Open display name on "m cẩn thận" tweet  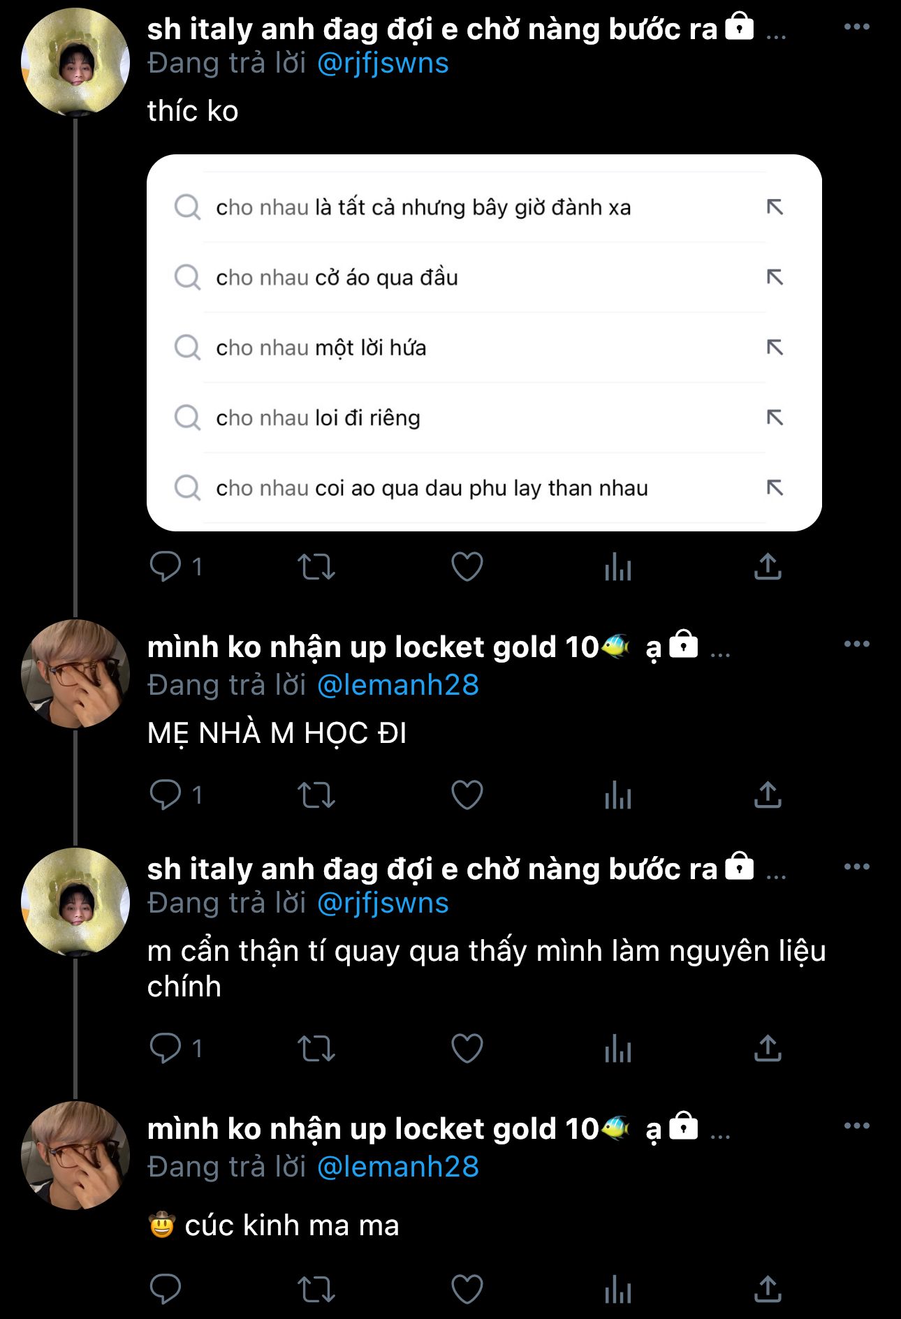(432, 869)
